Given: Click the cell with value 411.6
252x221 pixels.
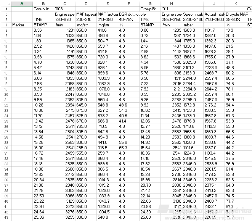Looking at the screenshot, I should [107, 30].
